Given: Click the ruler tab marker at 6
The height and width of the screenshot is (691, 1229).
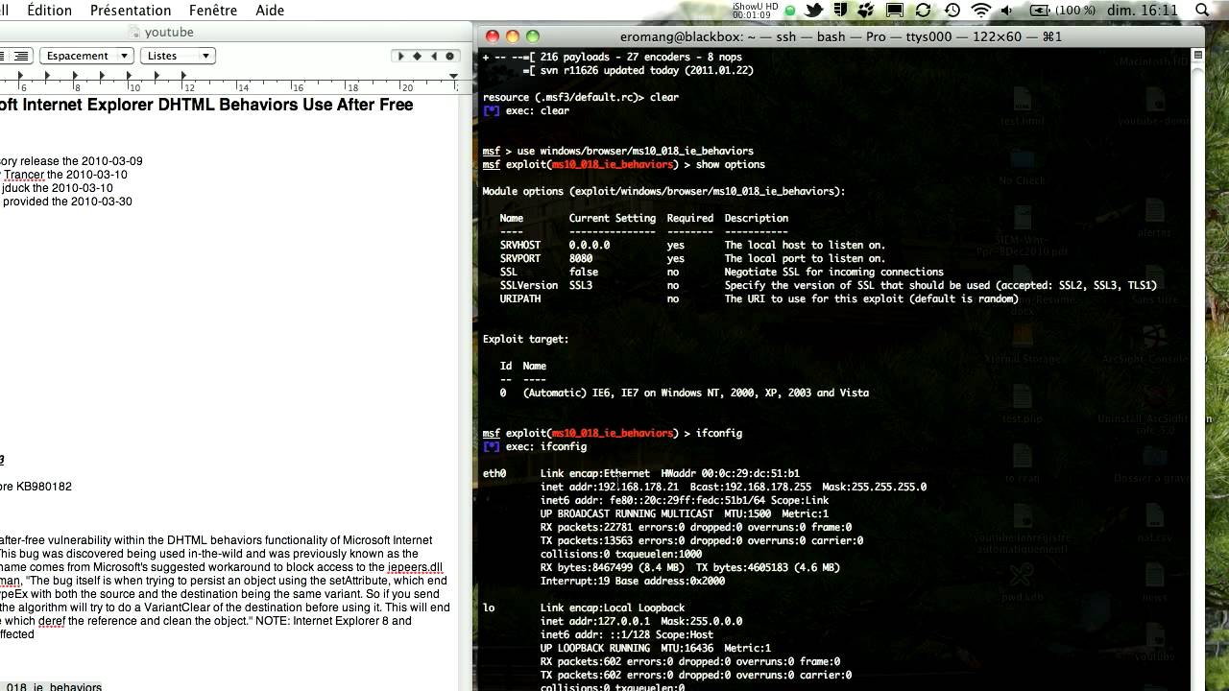Looking at the screenshot, I should [x=21, y=76].
